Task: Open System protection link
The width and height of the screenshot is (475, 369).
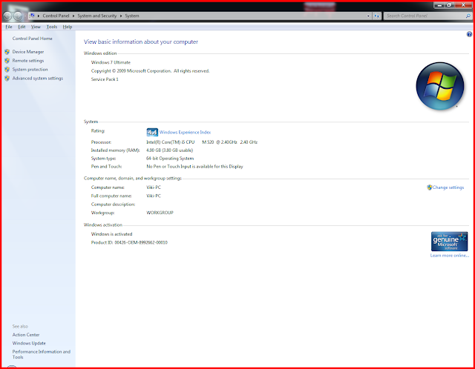Action: 30,69
